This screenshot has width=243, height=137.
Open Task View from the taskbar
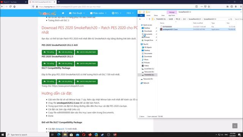point(52,135)
